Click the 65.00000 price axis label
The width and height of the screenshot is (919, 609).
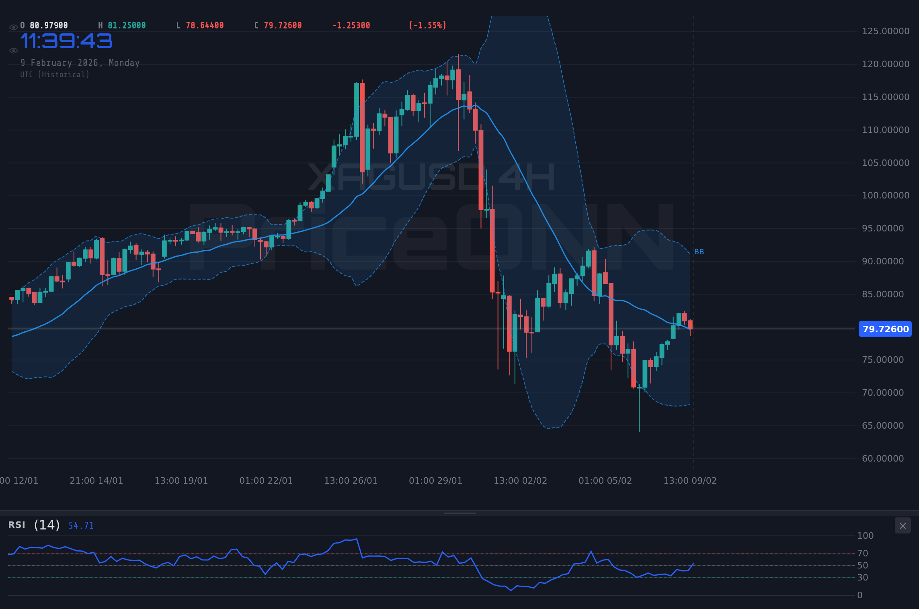(x=883, y=426)
